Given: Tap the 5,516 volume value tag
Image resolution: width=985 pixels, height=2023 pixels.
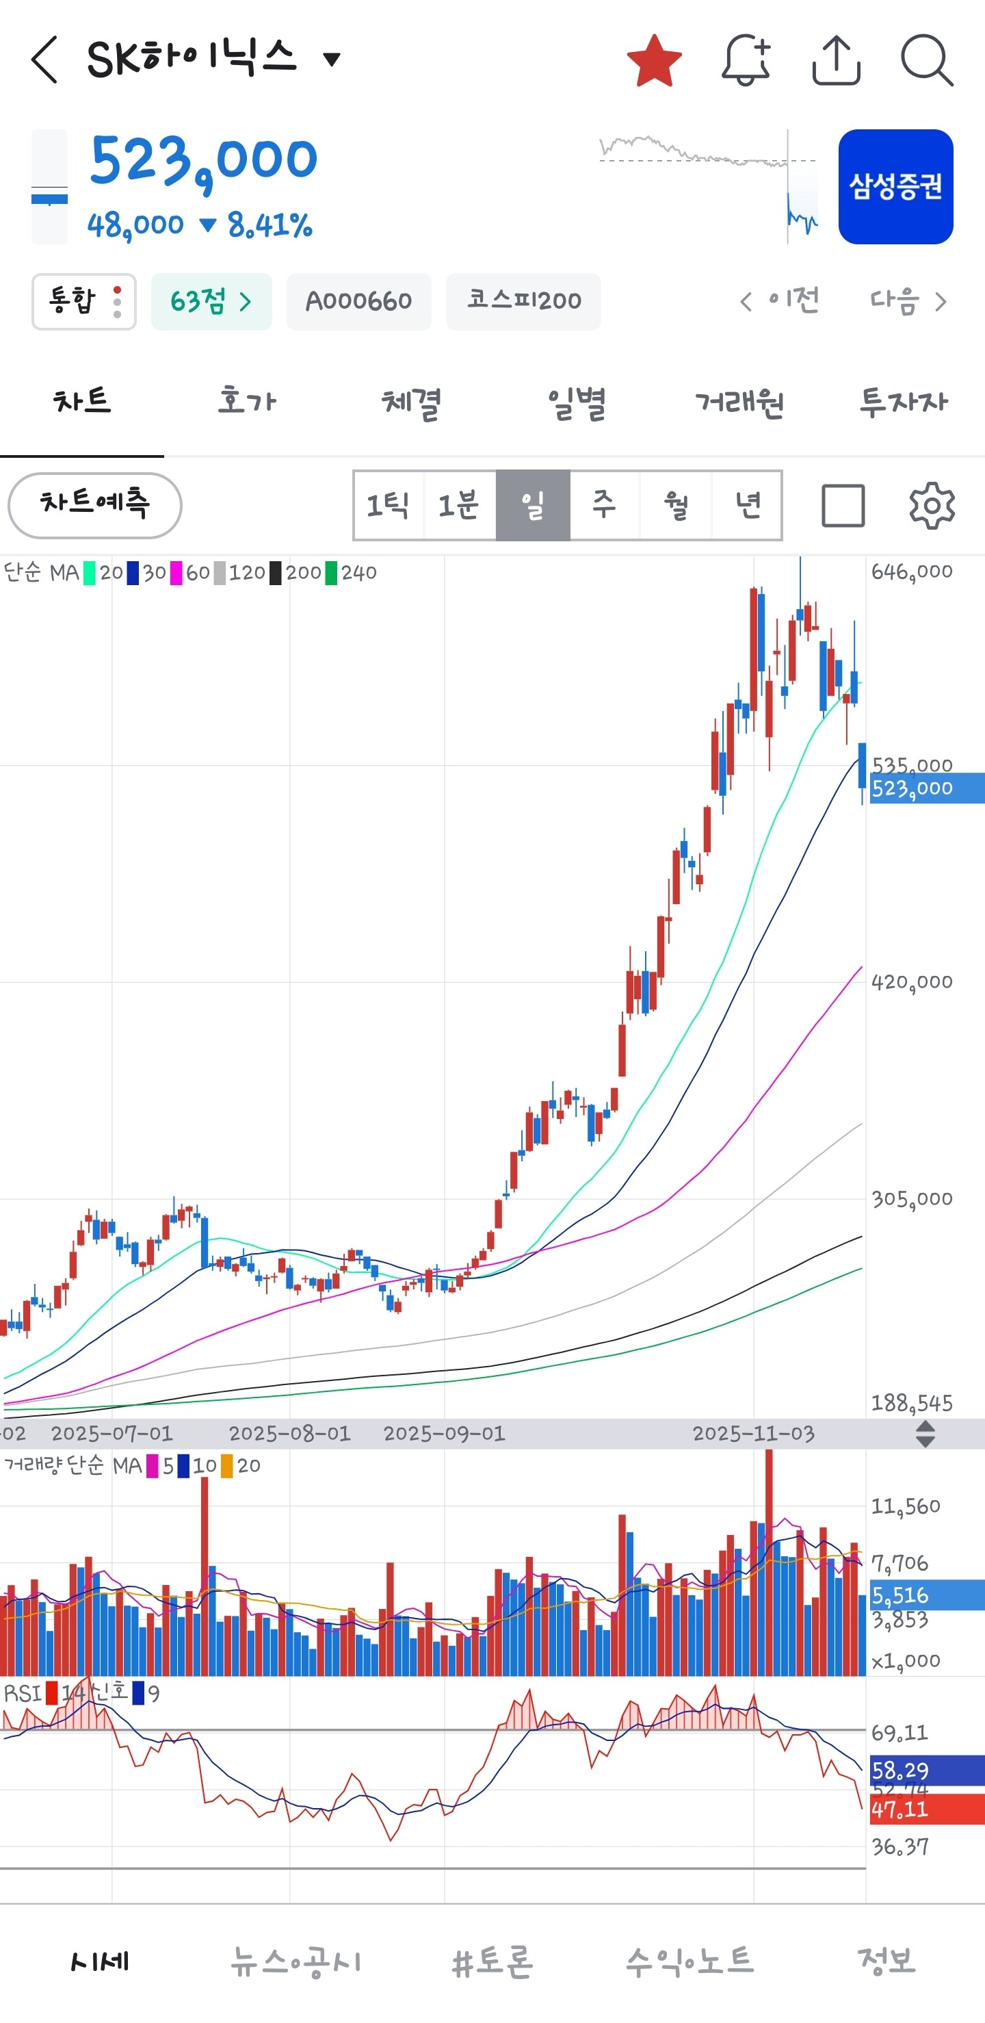Looking at the screenshot, I should pyautogui.click(x=926, y=1595).
